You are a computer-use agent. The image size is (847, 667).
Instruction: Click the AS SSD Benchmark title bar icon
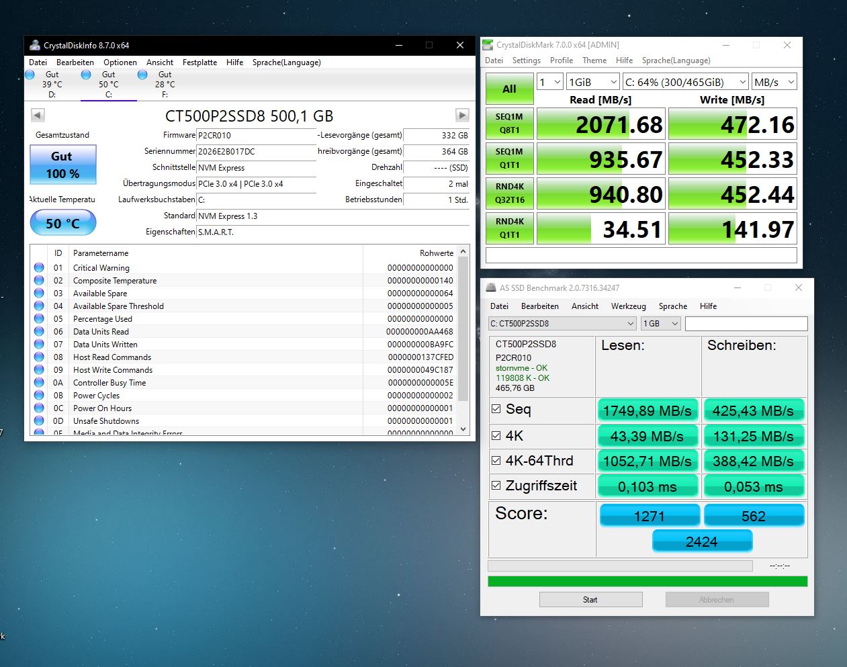tap(491, 287)
